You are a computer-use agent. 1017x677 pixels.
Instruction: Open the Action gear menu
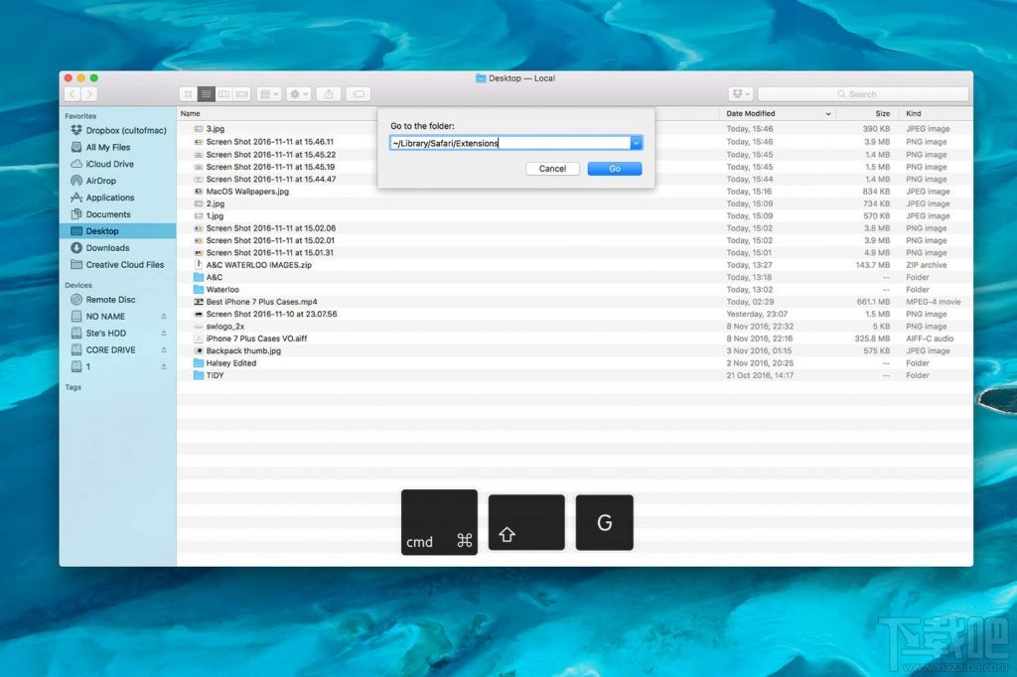point(298,94)
